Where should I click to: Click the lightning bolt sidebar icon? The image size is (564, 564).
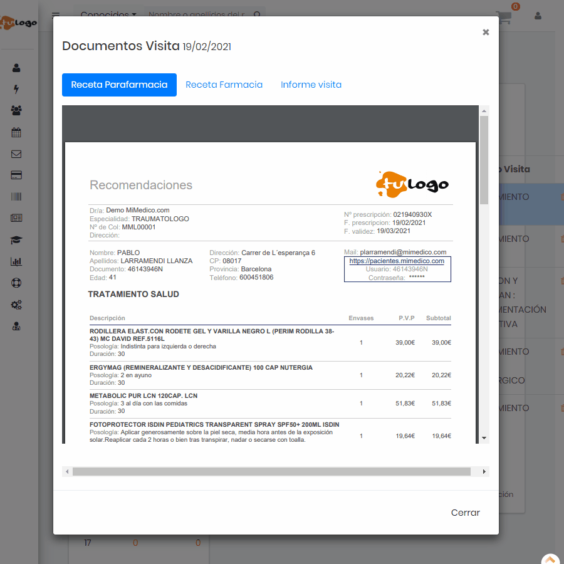tap(16, 89)
